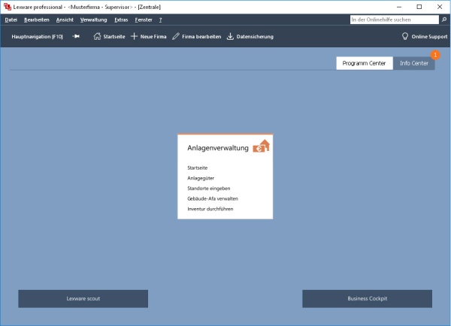
Task: Open the question mark help menu
Action: [161, 20]
